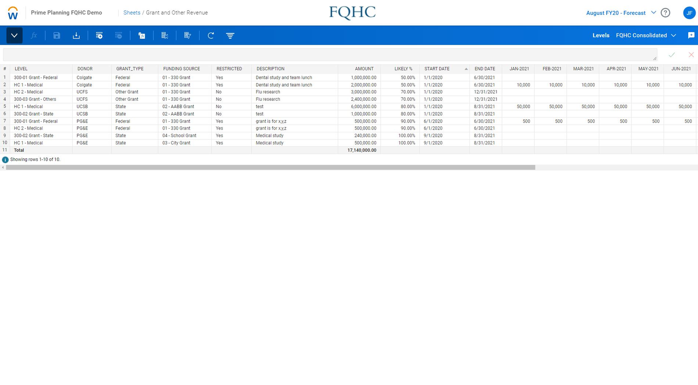Click the info icon beside 'Showing rows 1-10'
The height and width of the screenshot is (385, 698).
[5, 159]
